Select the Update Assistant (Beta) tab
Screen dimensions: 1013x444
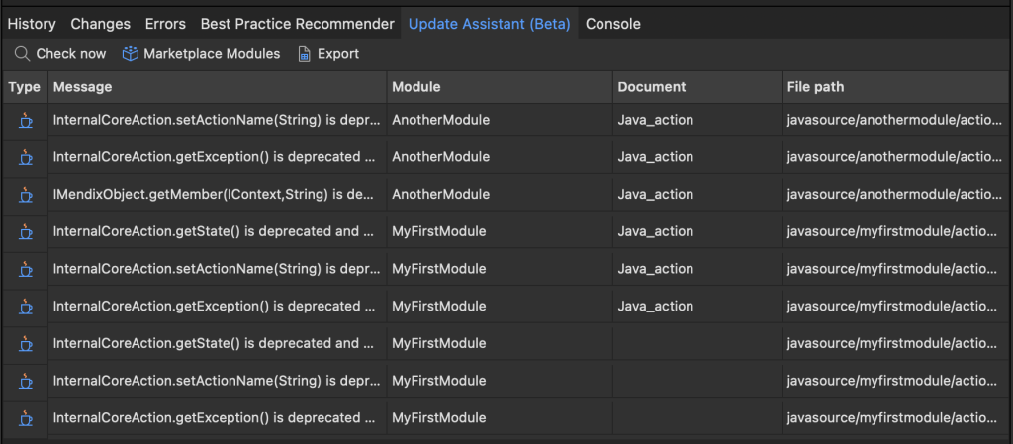pyautogui.click(x=489, y=24)
